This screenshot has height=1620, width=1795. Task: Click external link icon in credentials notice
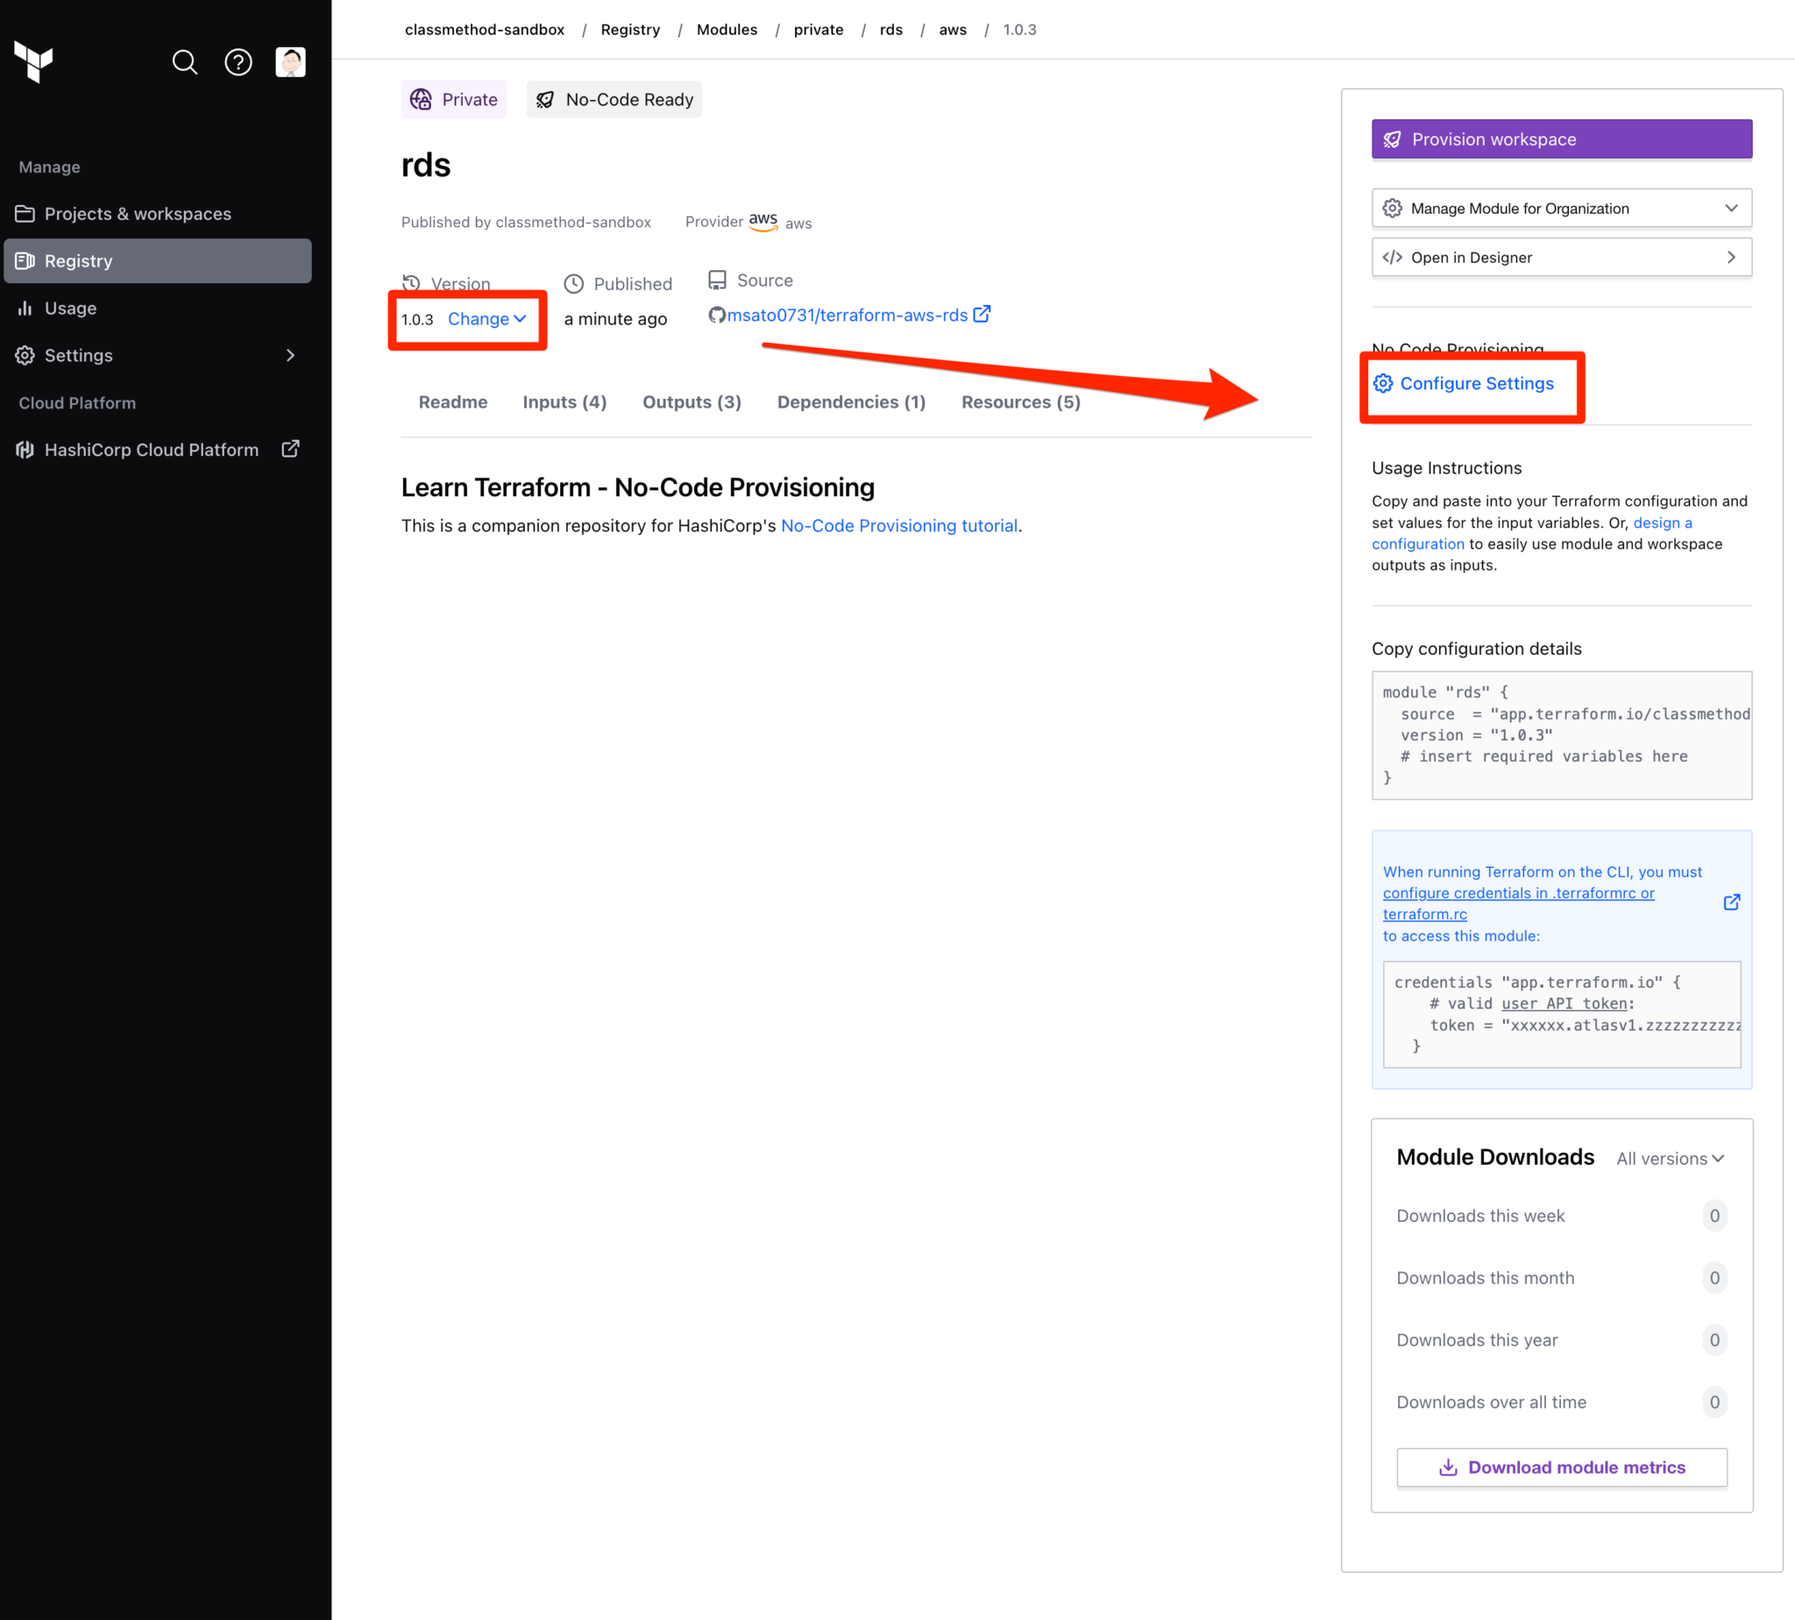pyautogui.click(x=1733, y=902)
